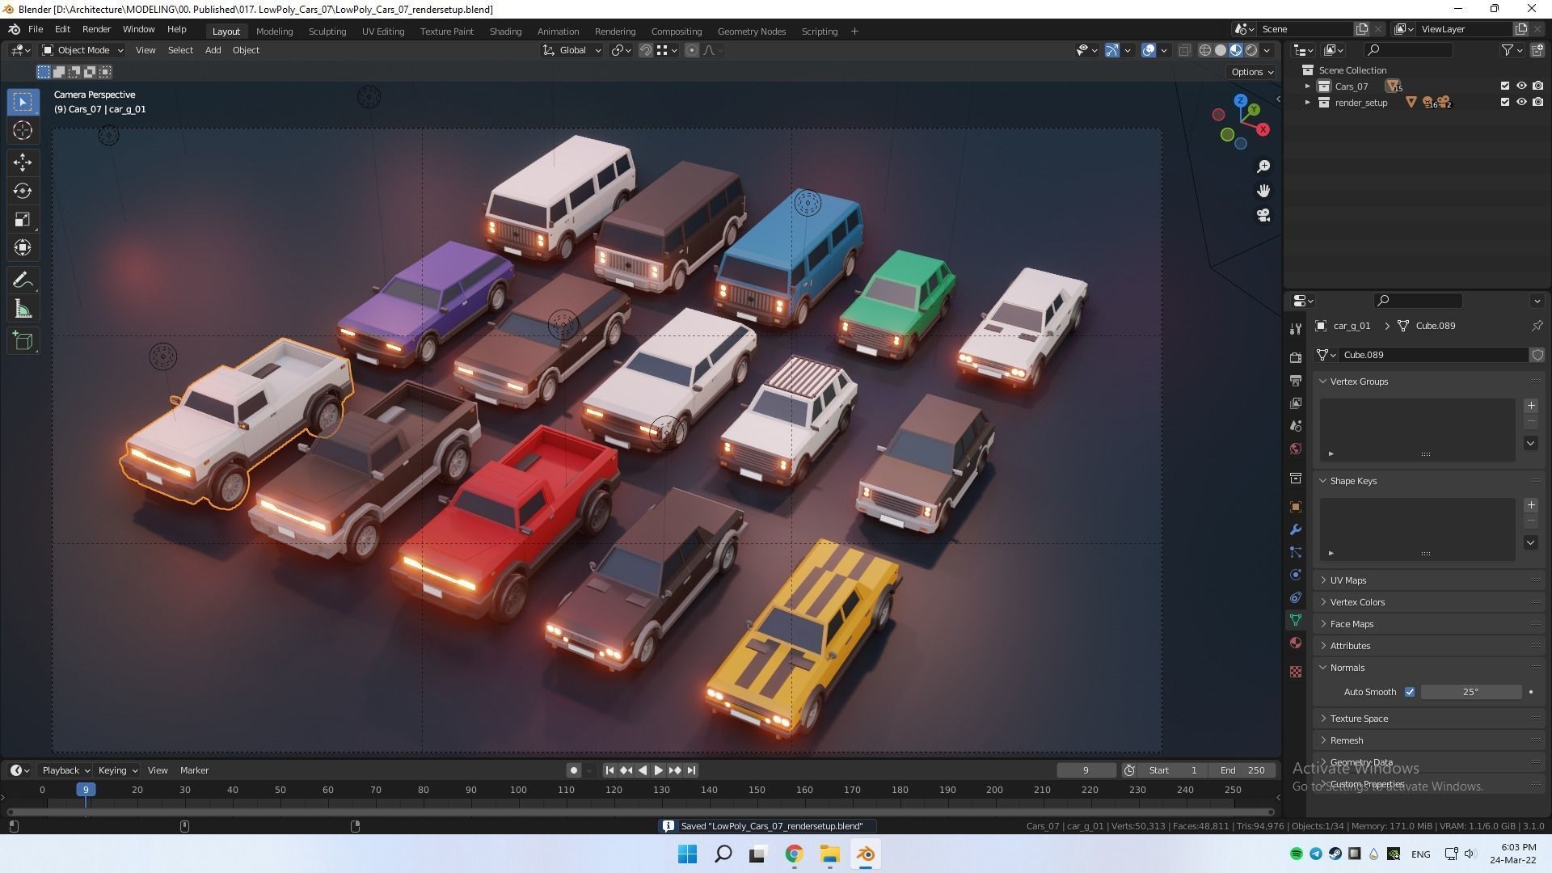The image size is (1552, 873).
Task: Open the Render menu
Action: (x=96, y=29)
